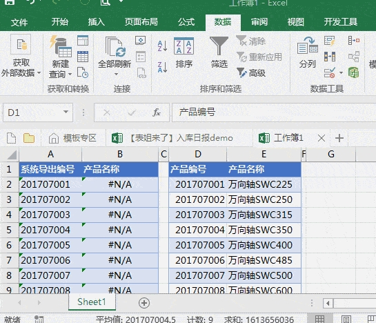Screen dimensions: 376x323
Task: Click the Select All corner triangle
Action: [12, 155]
